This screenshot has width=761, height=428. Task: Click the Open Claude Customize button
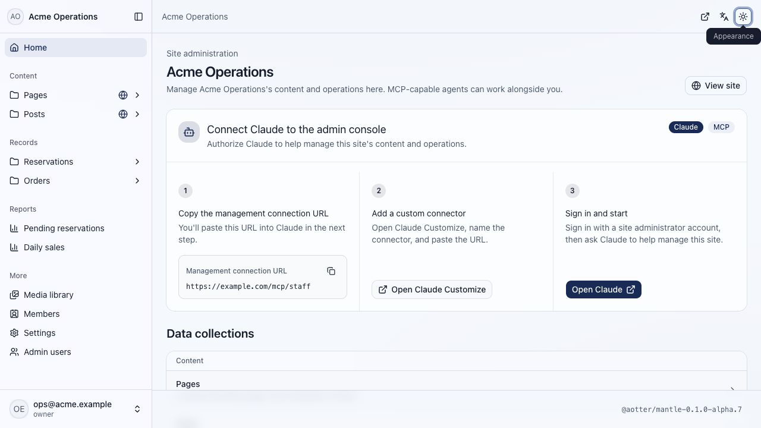(x=432, y=289)
